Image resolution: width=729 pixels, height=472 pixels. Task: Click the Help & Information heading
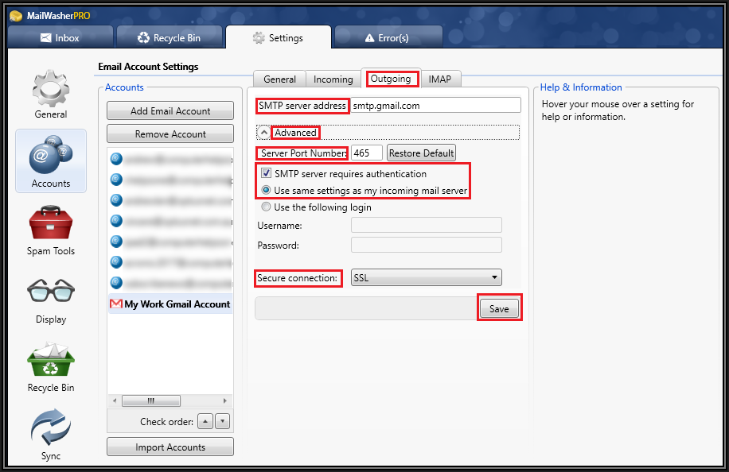(x=581, y=87)
